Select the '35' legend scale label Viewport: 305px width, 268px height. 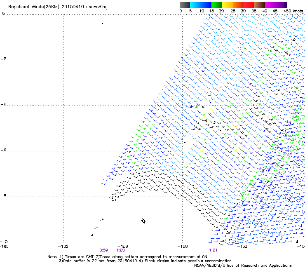coord(254,11)
